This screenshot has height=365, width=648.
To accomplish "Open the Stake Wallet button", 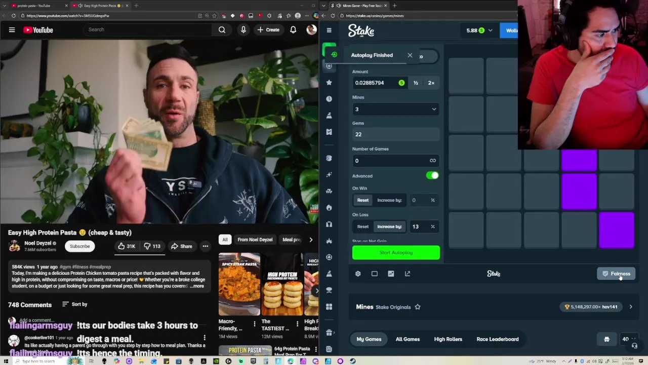I will pyautogui.click(x=509, y=30).
